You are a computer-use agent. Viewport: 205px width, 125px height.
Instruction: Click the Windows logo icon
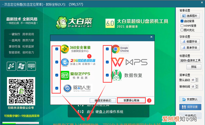tap(21, 66)
